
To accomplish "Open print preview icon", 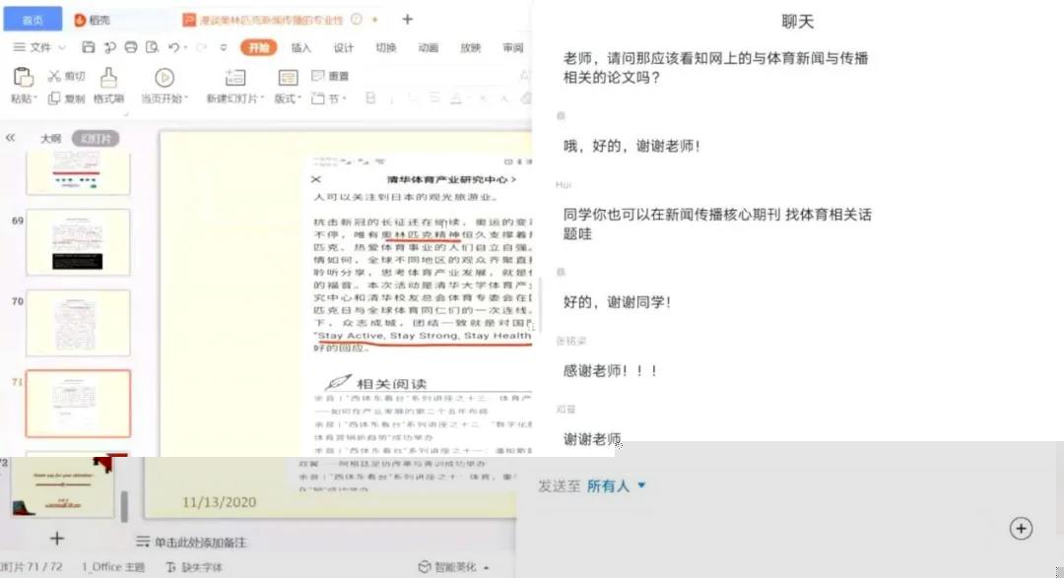I will (x=152, y=47).
